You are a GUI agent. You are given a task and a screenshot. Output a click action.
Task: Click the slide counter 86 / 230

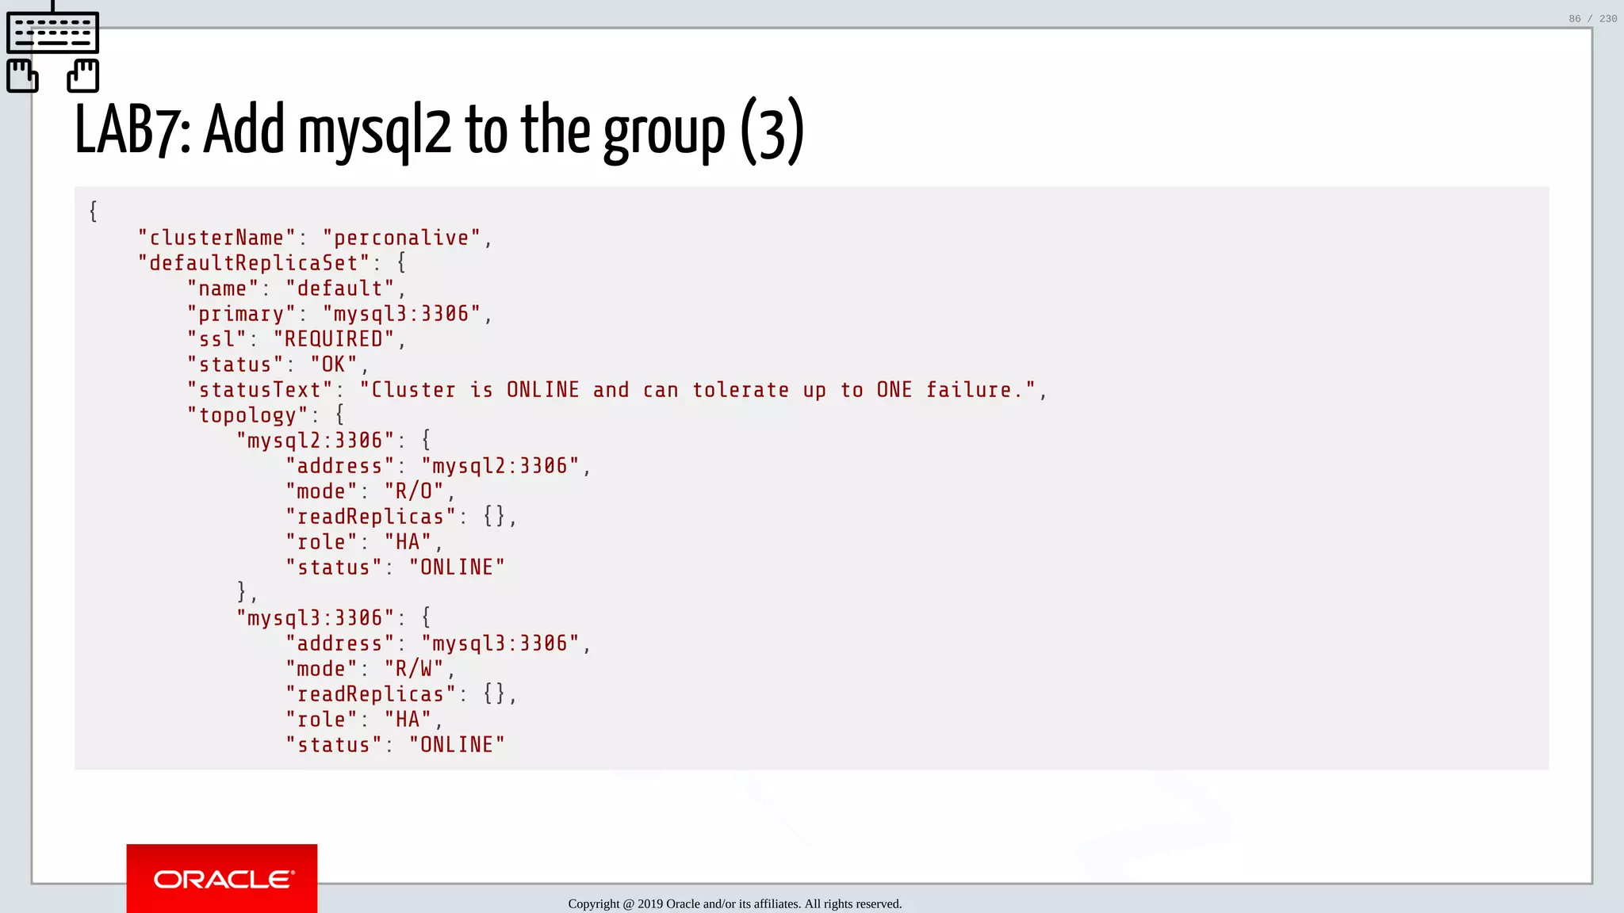tap(1592, 18)
